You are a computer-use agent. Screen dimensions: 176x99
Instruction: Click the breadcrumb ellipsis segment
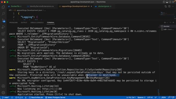[45, 10]
